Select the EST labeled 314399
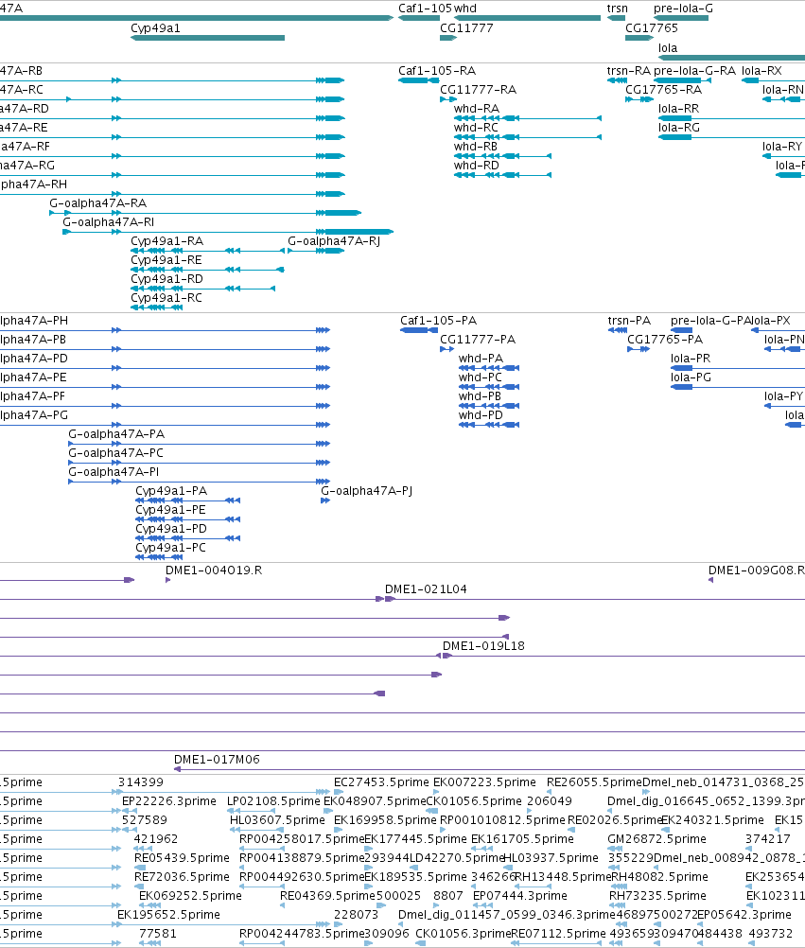 140,782
